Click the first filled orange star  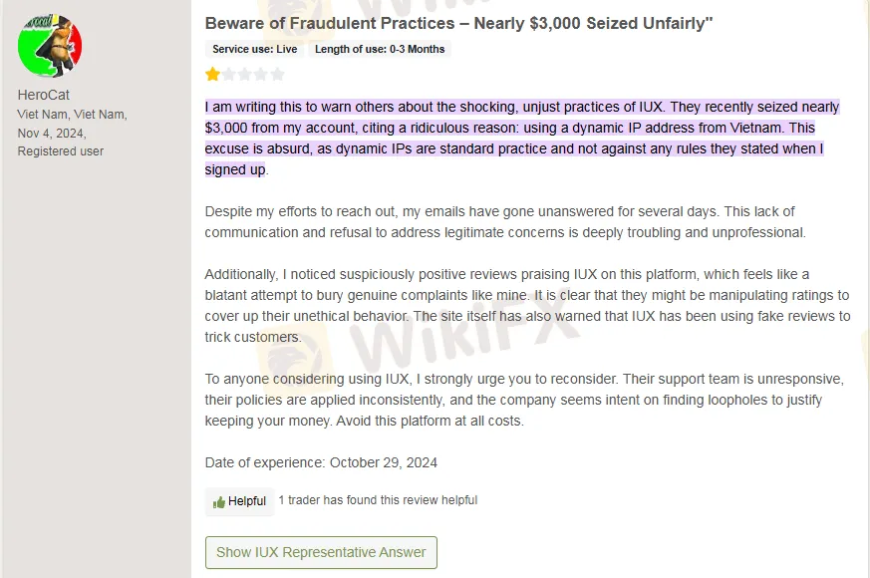pos(213,74)
